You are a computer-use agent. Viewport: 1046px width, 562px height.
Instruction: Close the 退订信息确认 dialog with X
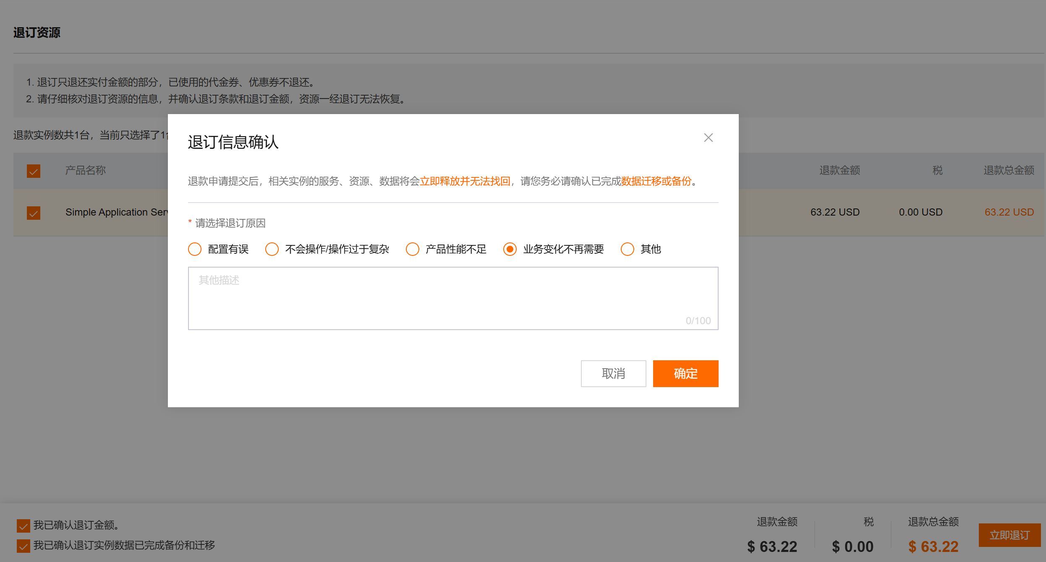pyautogui.click(x=708, y=138)
